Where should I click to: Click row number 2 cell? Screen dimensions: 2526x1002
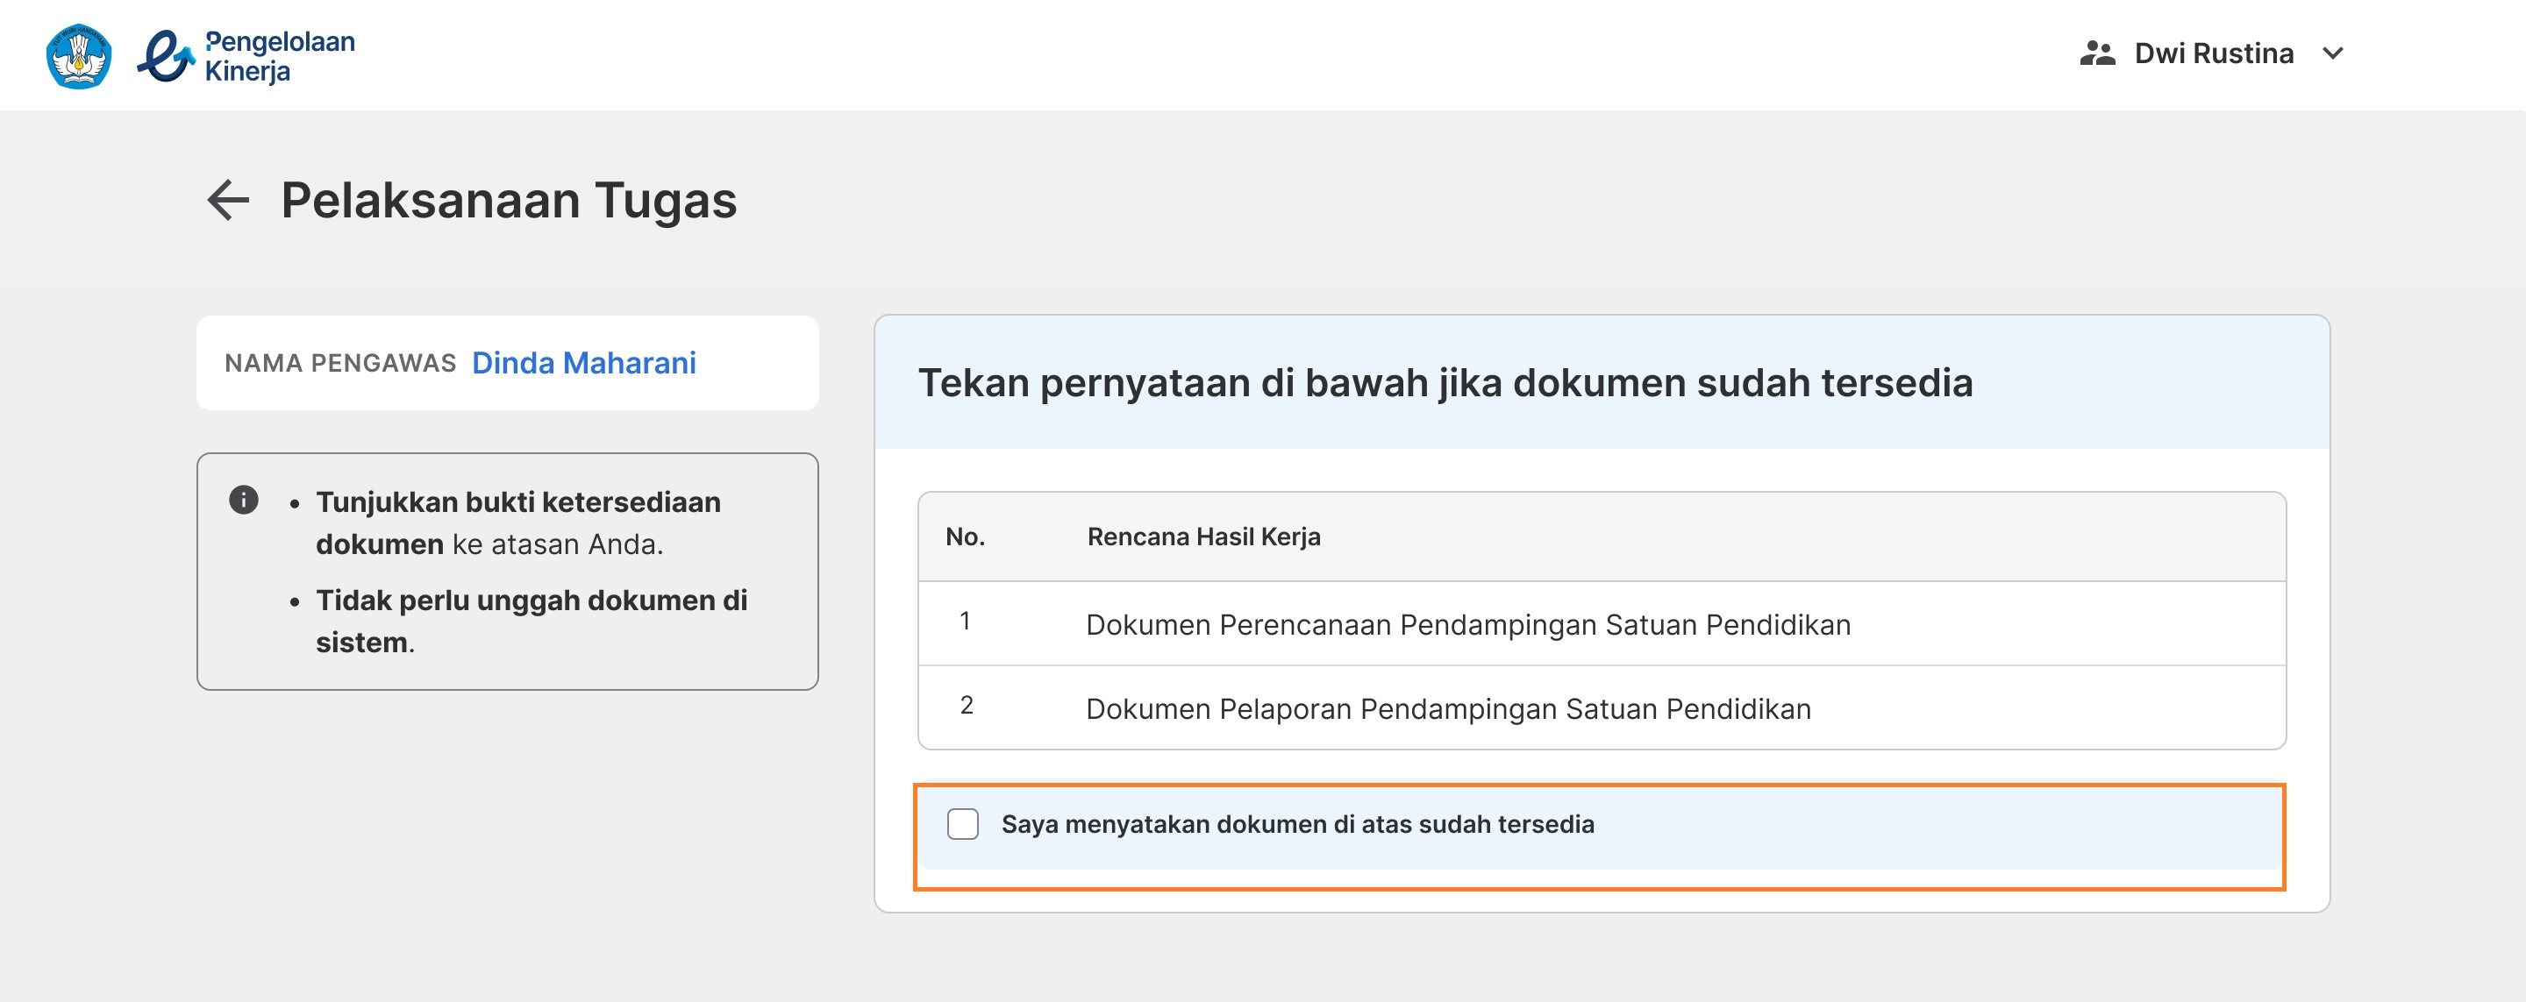pos(967,705)
